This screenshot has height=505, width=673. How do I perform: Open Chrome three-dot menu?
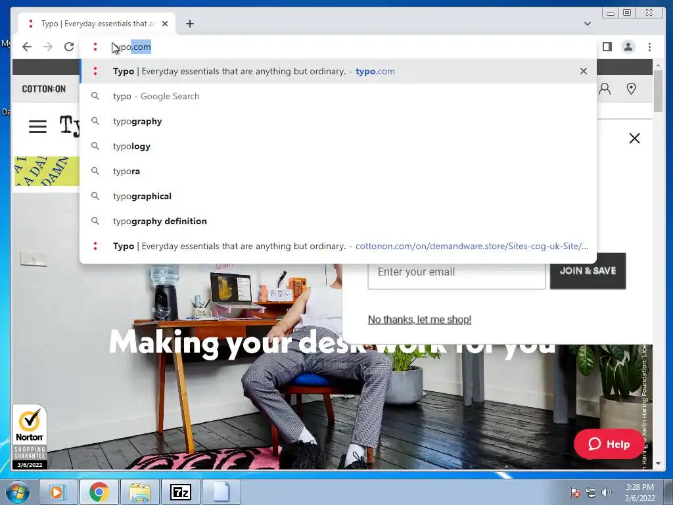pos(649,47)
